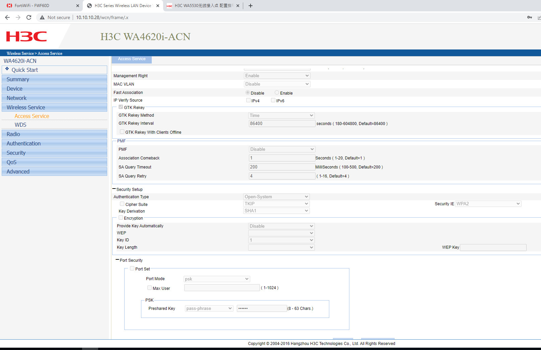Enable the Port Set checkbox
Viewport: 541px width, 350px height.
coord(132,268)
